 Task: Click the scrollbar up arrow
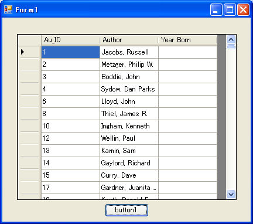coord(231,40)
